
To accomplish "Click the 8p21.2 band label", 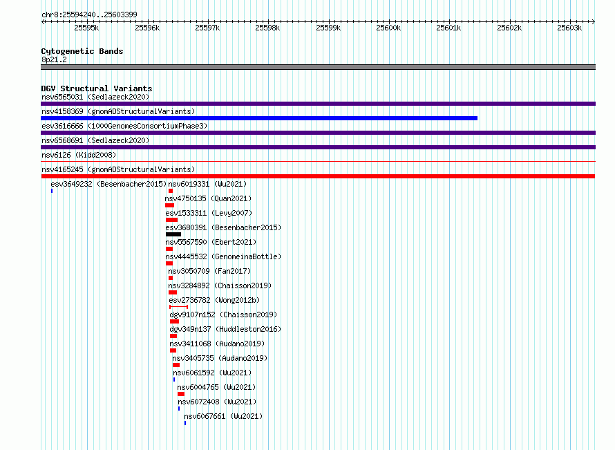I will point(54,59).
